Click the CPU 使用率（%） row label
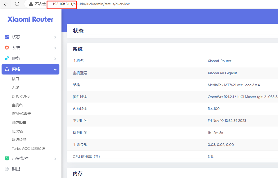This screenshot has height=178, width=278. [x=87, y=157]
